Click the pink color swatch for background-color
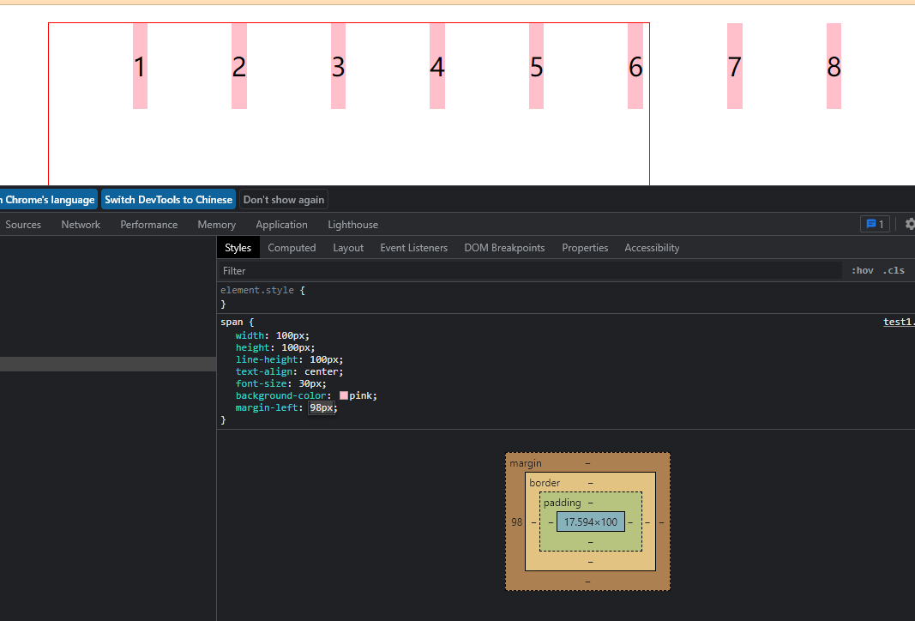Screen dimensions: 915x621 click(344, 395)
